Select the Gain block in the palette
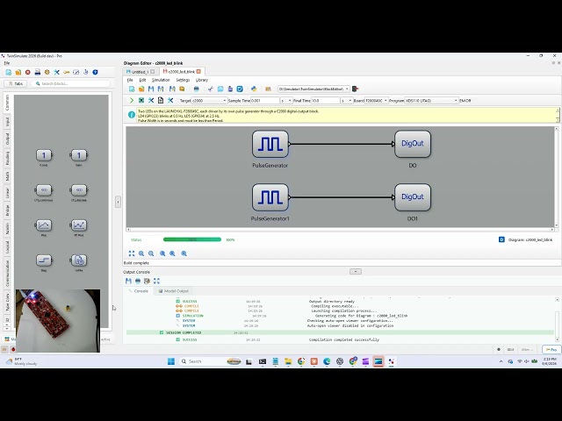The width and height of the screenshot is (562, 421). 79,155
